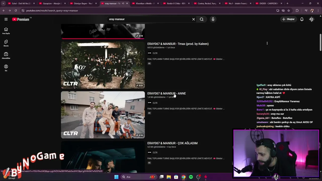
Task: Open OBS Studio from the taskbar
Action: click(x=198, y=177)
